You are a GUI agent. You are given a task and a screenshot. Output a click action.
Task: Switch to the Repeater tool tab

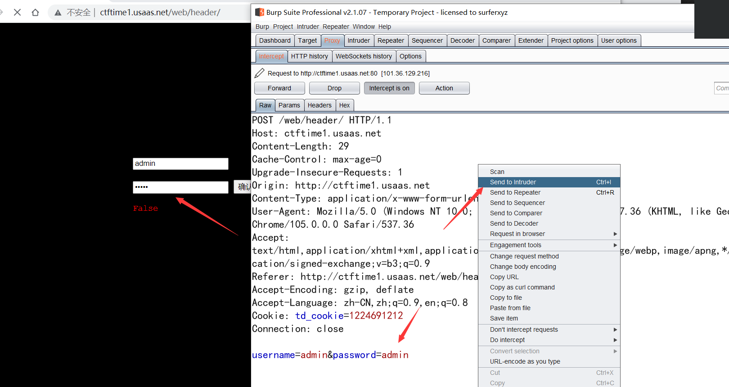[391, 40]
